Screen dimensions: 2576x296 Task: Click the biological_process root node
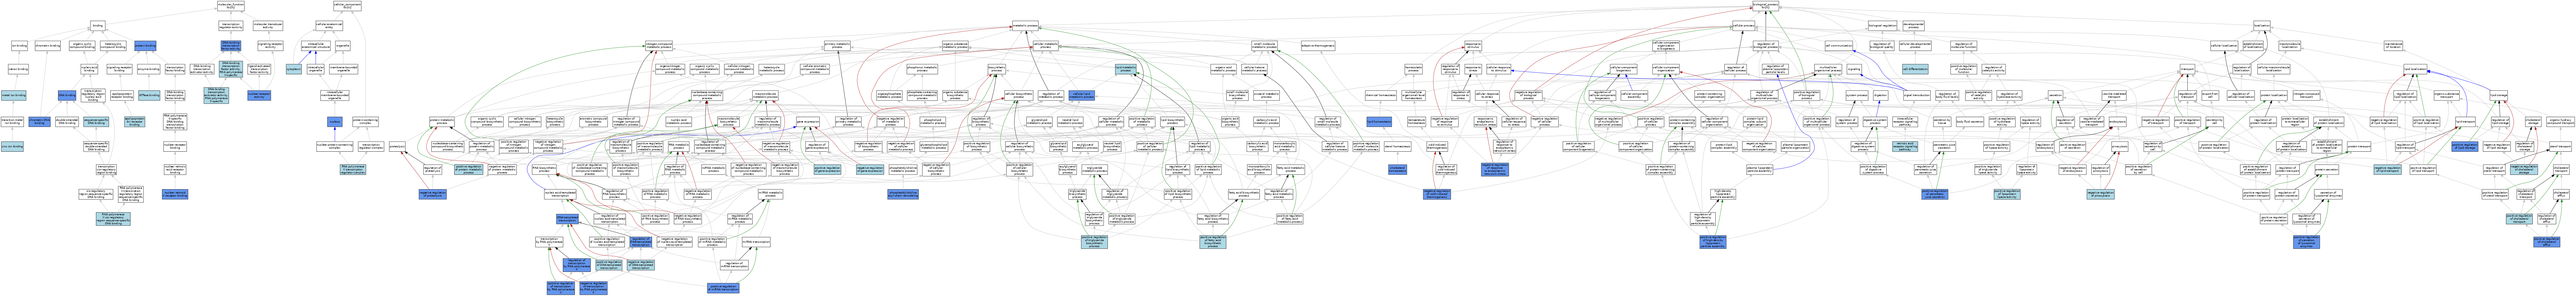pyautogui.click(x=1766, y=6)
